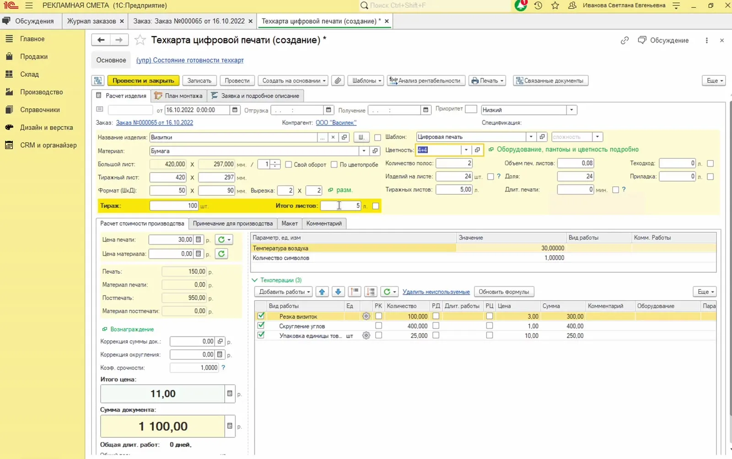Click the document movements icon in toolbar
This screenshot has width=732, height=459.
click(x=98, y=80)
